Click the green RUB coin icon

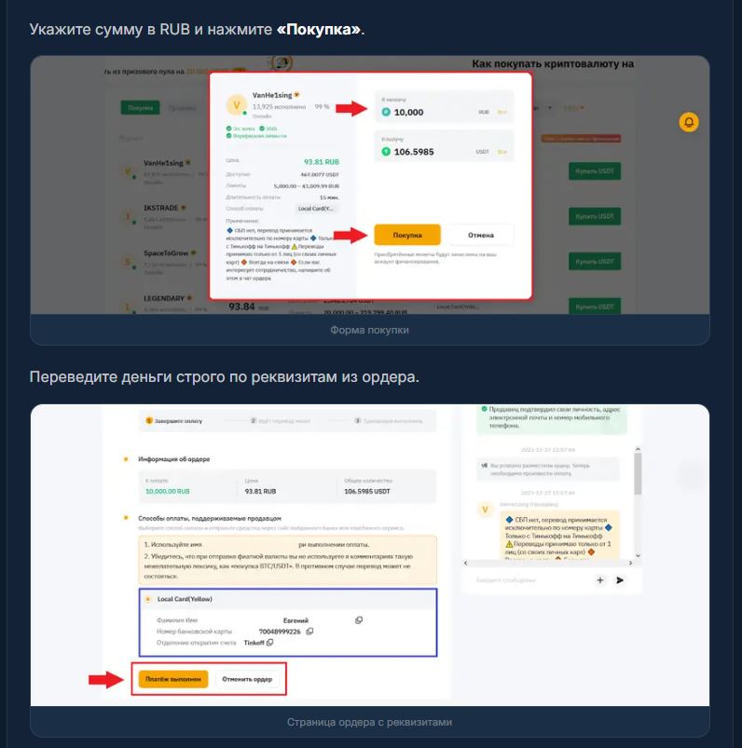pyautogui.click(x=386, y=112)
